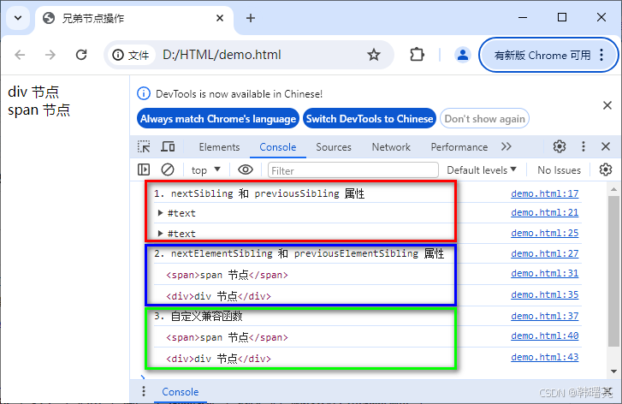622x404 pixels.
Task: Open source link demo.html:31
Action: 545,273
